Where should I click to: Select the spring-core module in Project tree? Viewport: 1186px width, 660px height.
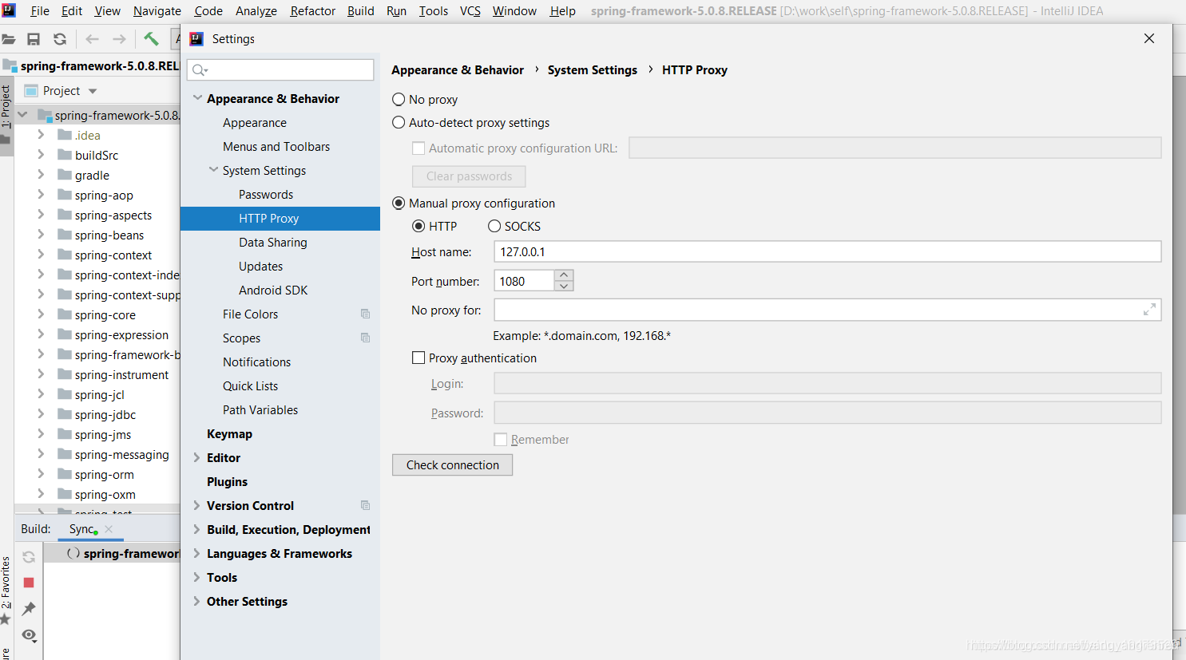coord(105,314)
